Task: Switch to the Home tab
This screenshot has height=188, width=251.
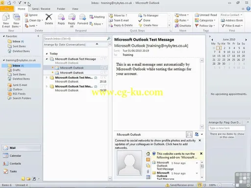Action: (x=22, y=9)
